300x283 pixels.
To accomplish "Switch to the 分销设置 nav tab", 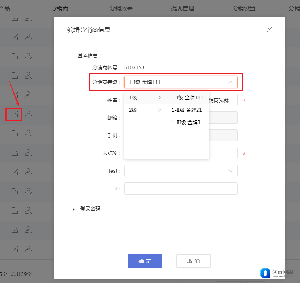I will pyautogui.click(x=244, y=8).
